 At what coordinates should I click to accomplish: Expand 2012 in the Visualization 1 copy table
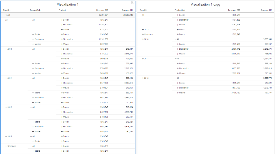tap(143, 78)
